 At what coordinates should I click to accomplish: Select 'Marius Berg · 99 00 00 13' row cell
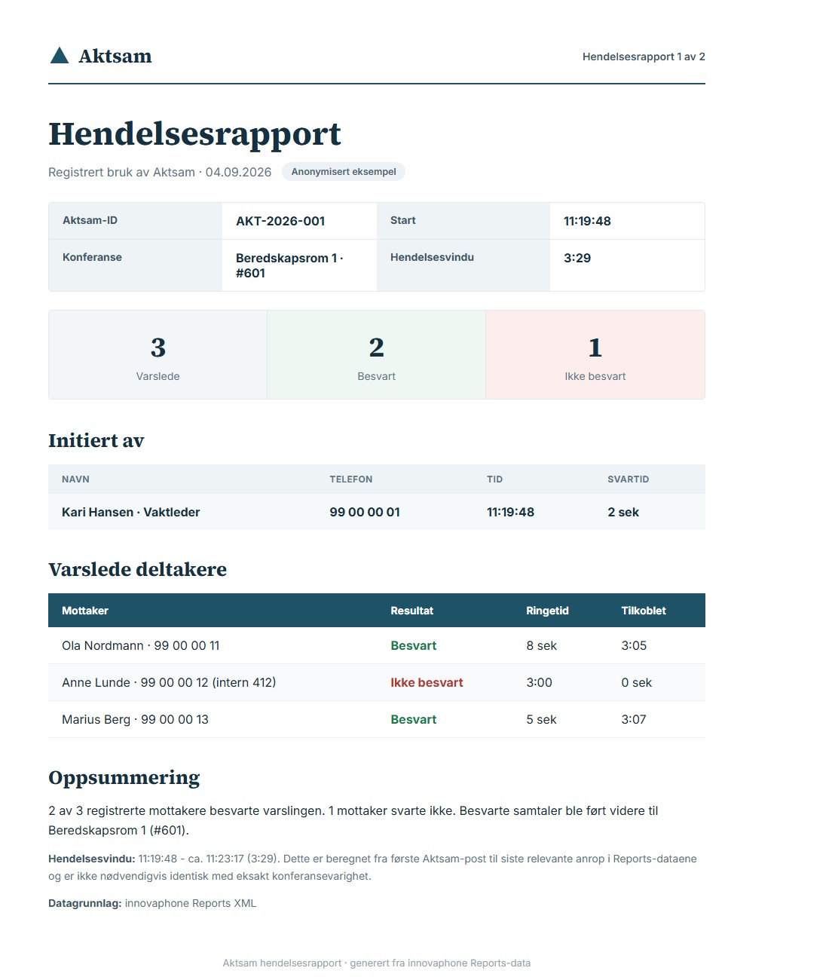(x=135, y=719)
